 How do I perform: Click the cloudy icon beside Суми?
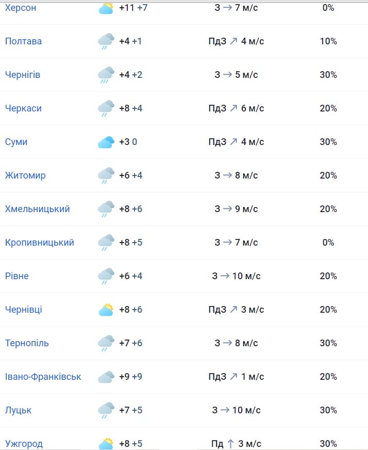pyautogui.click(x=106, y=142)
